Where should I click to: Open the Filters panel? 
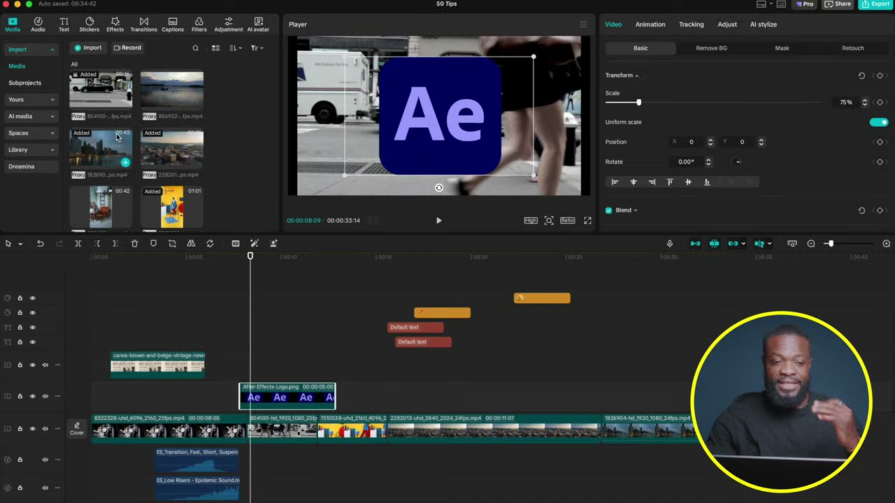(x=199, y=24)
